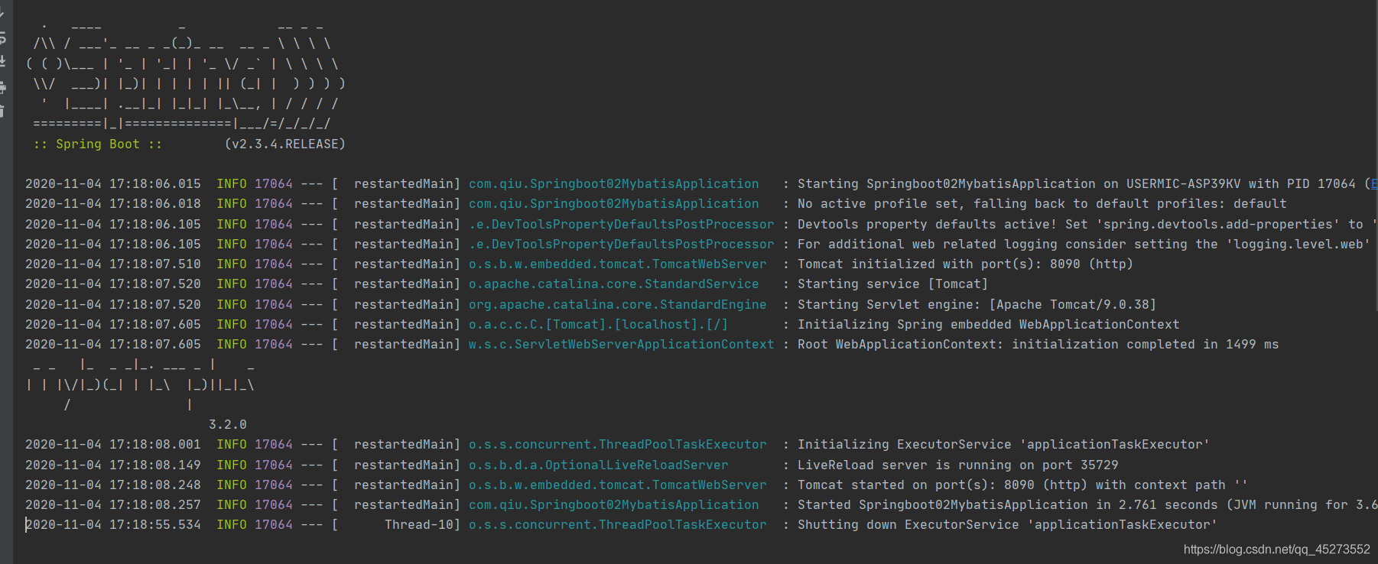Click the timestamp '17:18:08.149'
The height and width of the screenshot is (564, 1378).
pos(155,465)
